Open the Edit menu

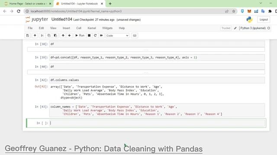pyautogui.click(x=42, y=28)
